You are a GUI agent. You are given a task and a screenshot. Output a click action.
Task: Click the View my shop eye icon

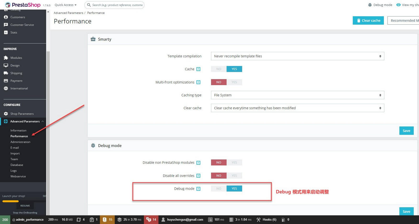click(x=398, y=5)
